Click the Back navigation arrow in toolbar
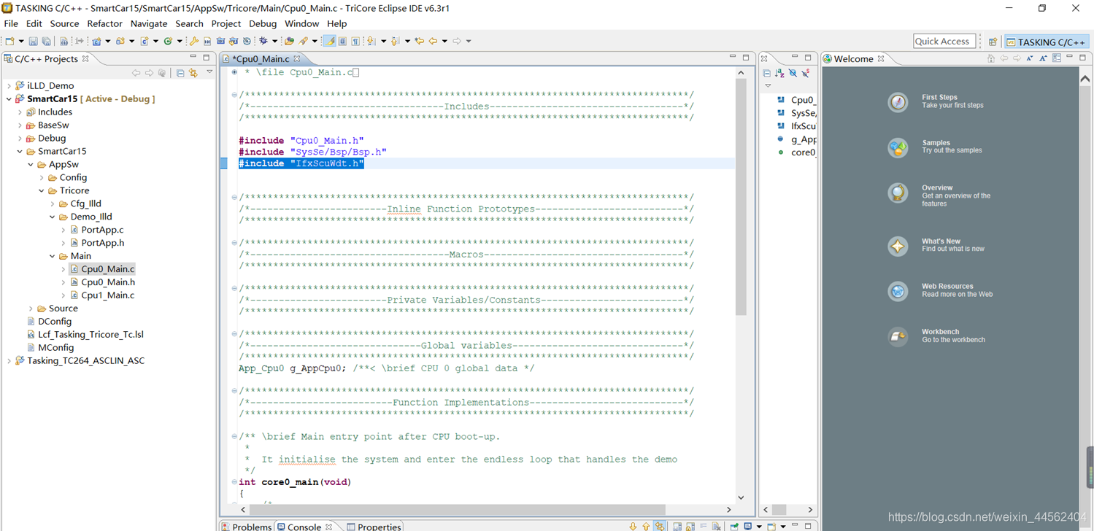 tap(433, 42)
